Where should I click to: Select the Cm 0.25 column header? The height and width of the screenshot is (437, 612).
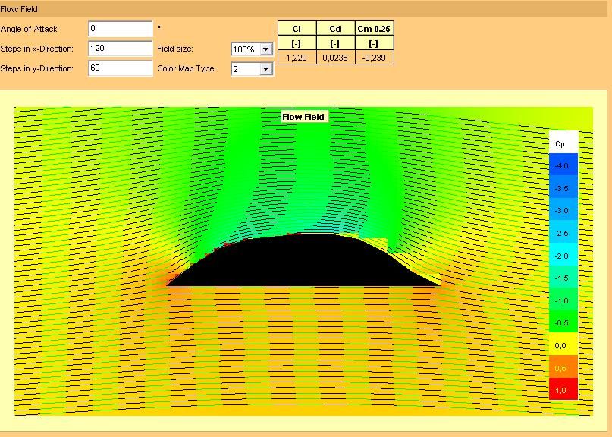(374, 29)
